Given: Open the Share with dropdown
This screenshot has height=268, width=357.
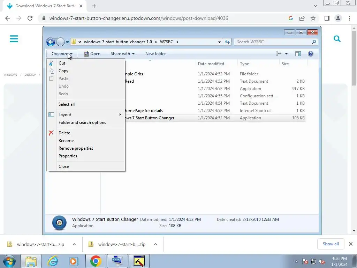Looking at the screenshot, I should 123,54.
